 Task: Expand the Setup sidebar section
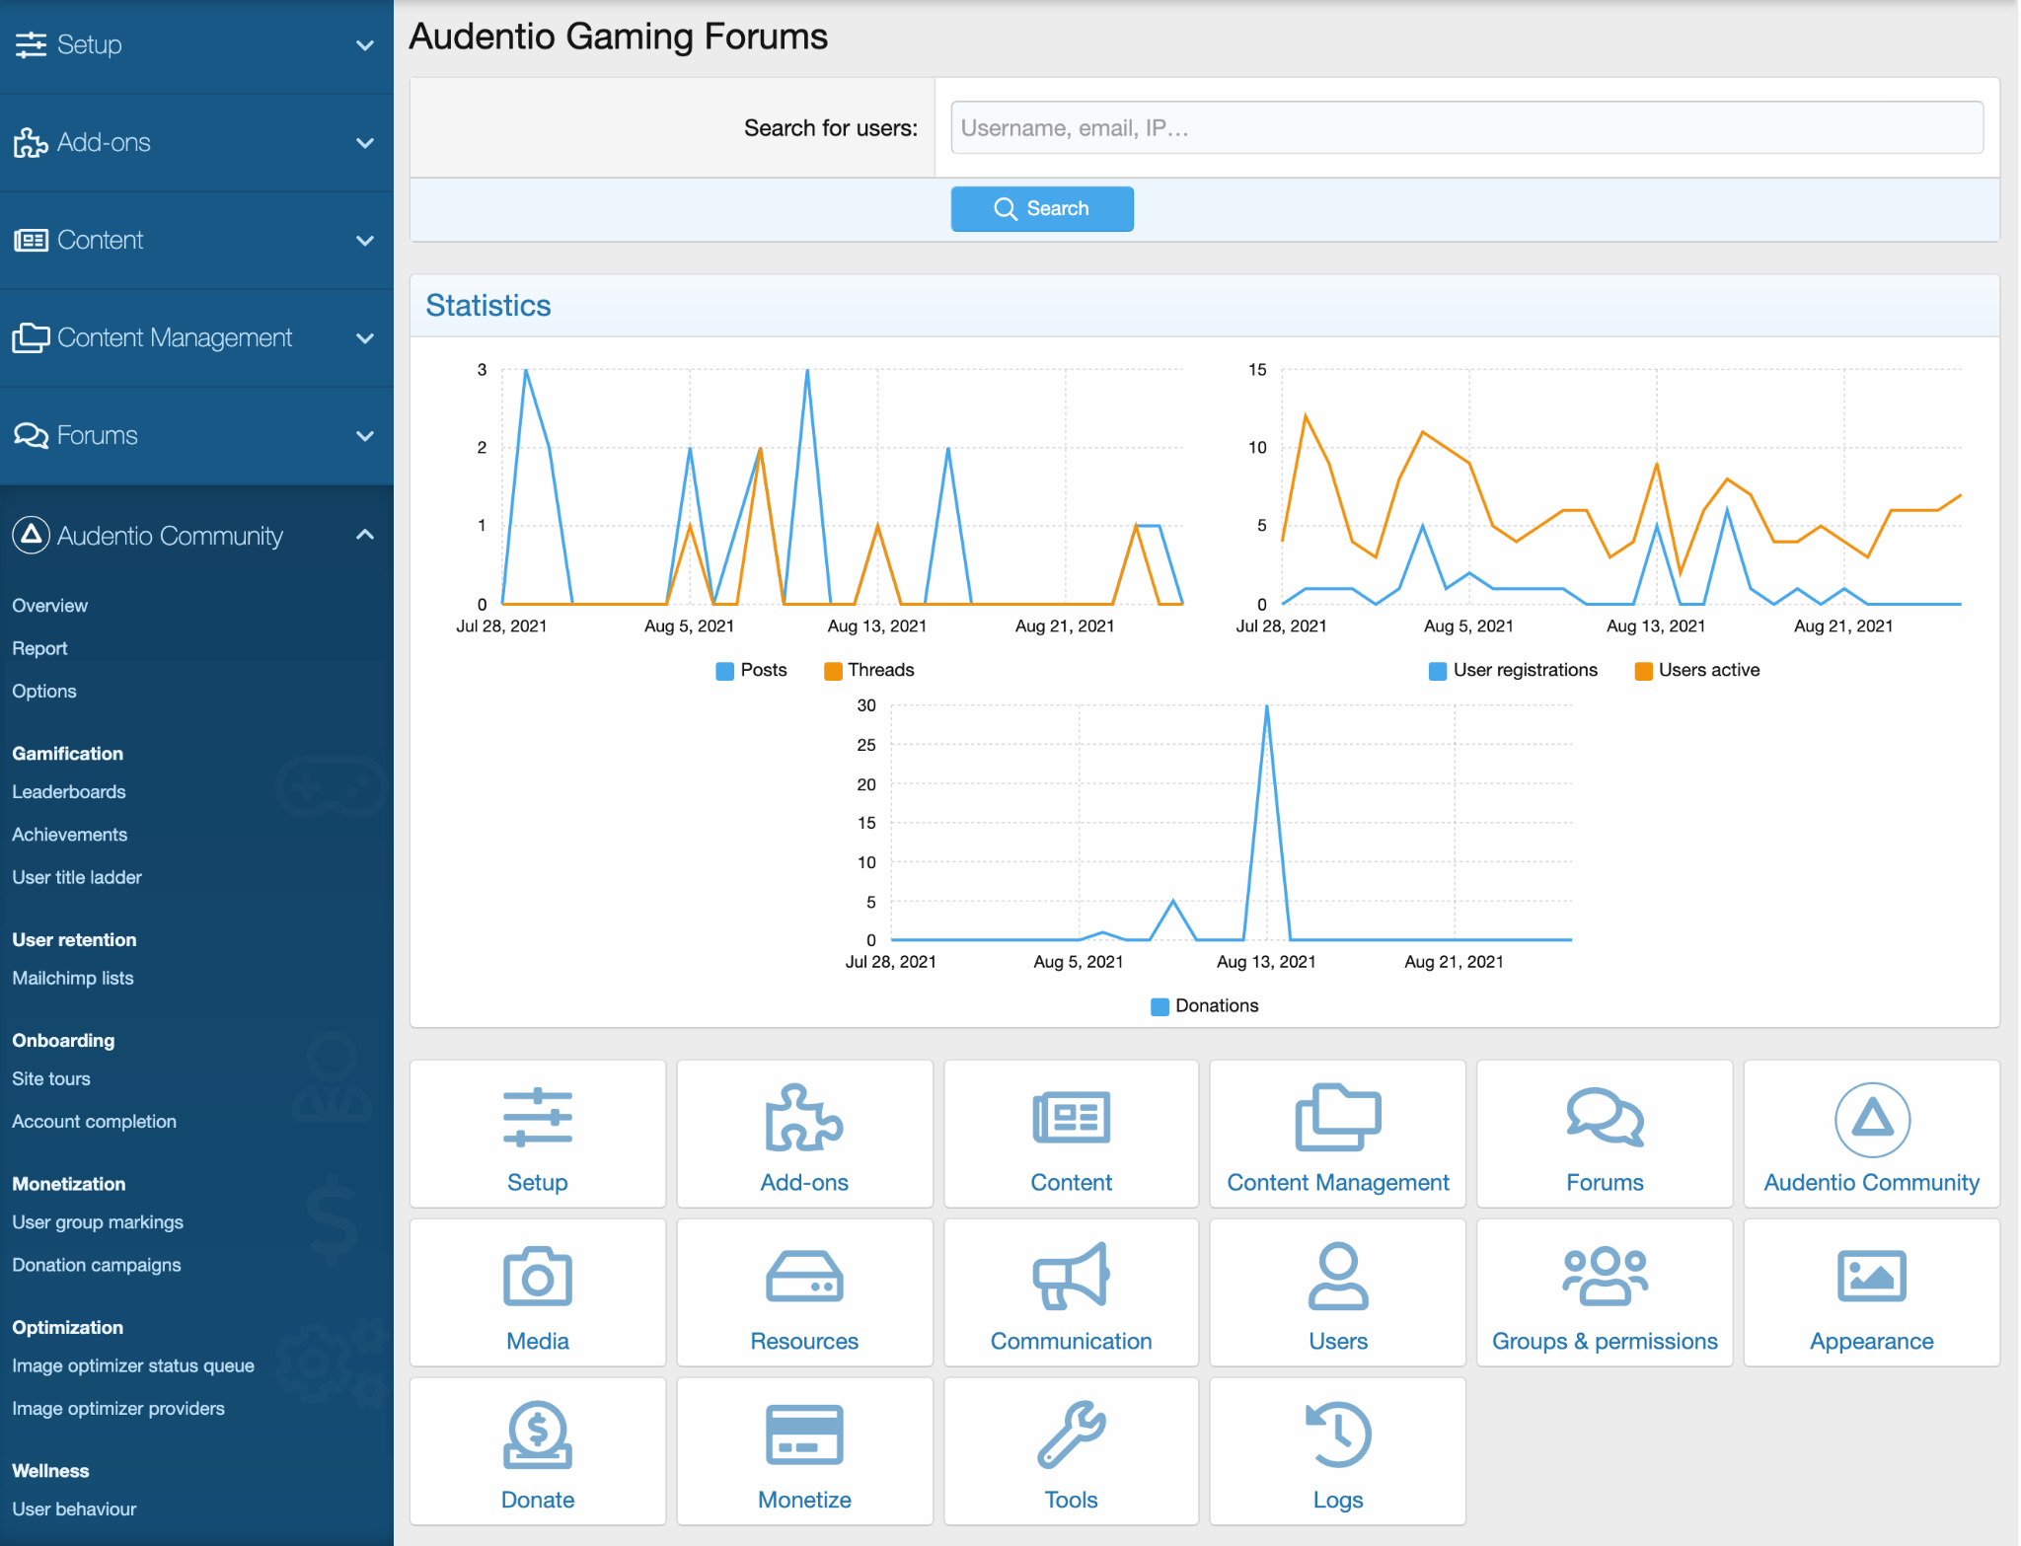(365, 45)
